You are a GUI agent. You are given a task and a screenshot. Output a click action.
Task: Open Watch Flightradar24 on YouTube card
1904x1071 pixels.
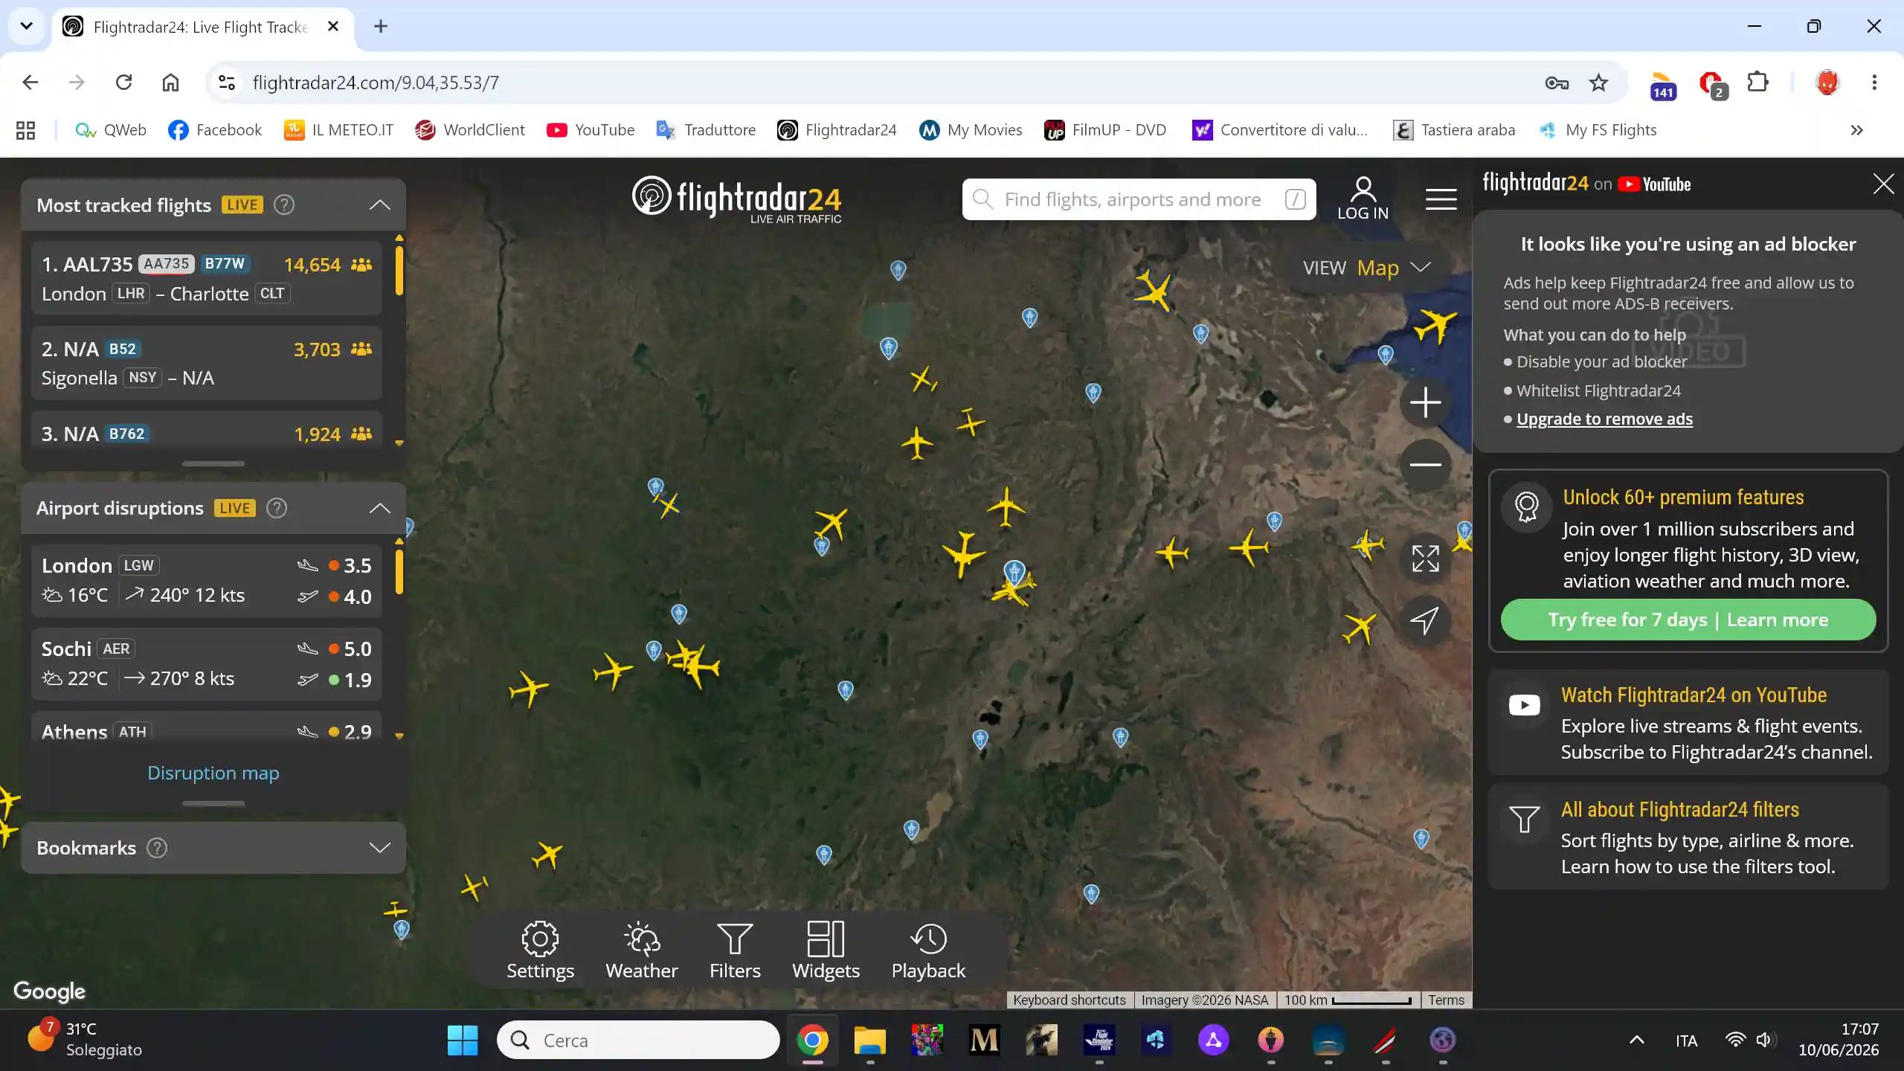click(1688, 722)
